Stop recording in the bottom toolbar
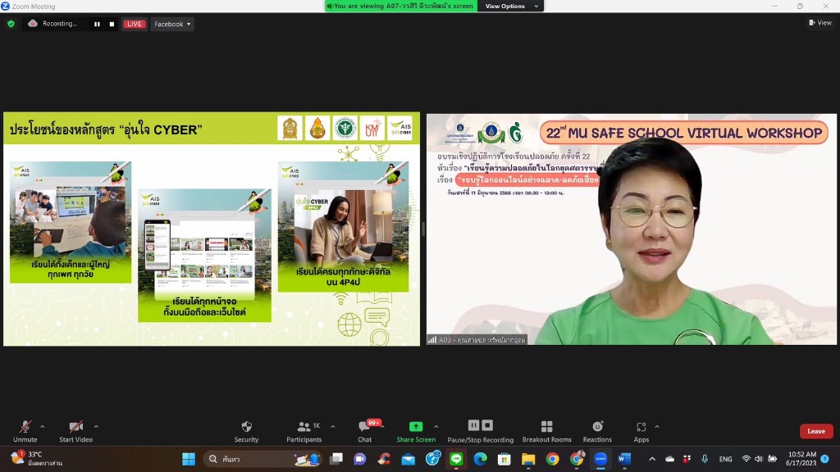Screen dimensions: 840x472 (x=487, y=425)
